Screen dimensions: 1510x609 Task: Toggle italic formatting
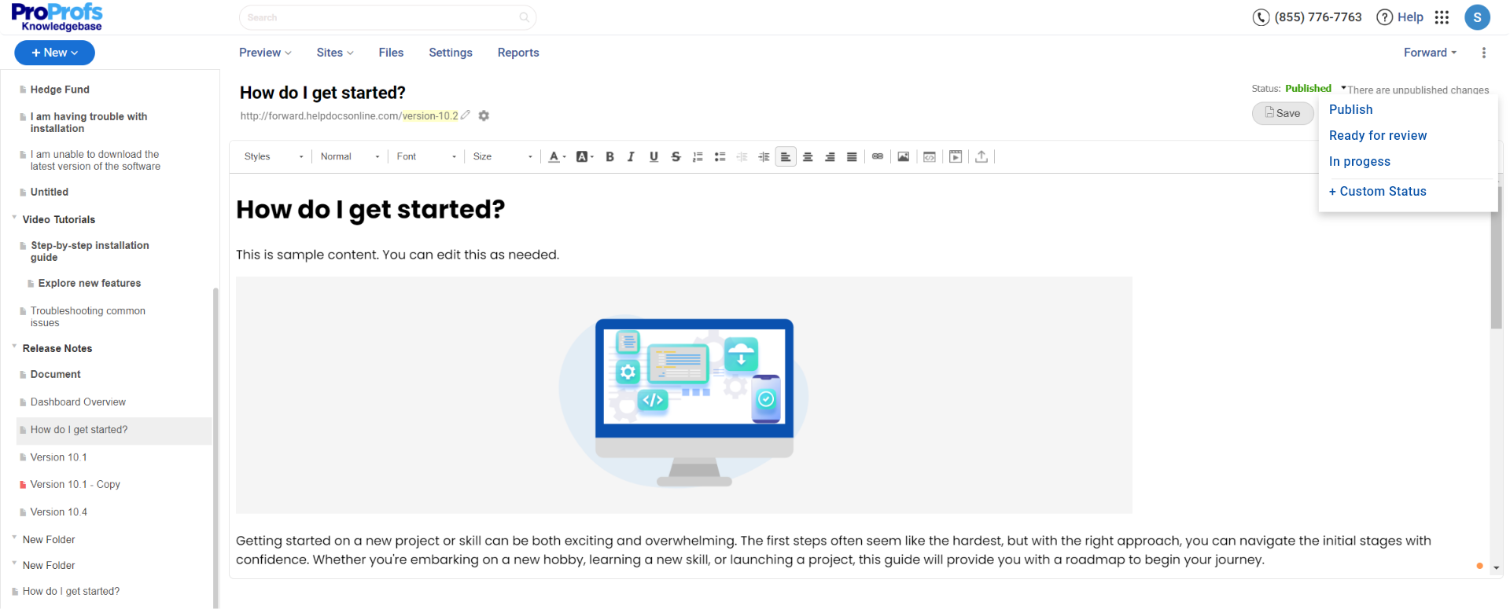631,156
